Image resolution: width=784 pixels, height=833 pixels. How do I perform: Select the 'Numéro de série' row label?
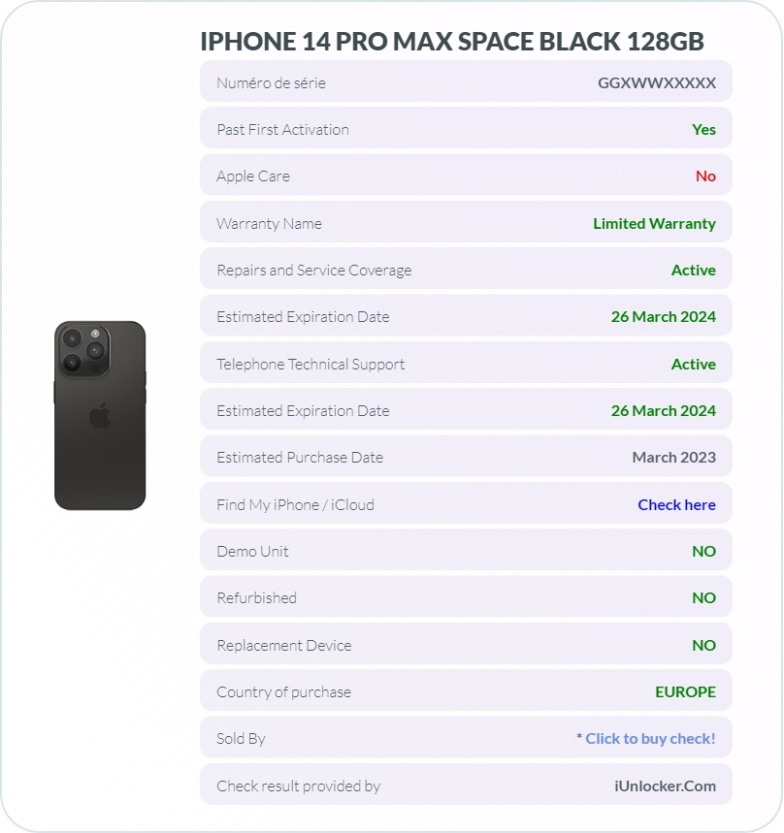click(271, 82)
